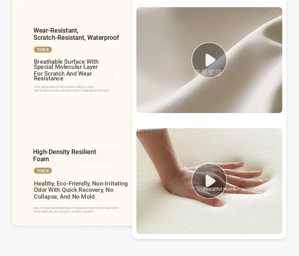Play the fabric material video

tap(209, 60)
